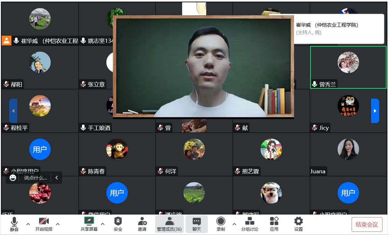
Task: Open 分组讨论 breakout rooms
Action: click(249, 224)
